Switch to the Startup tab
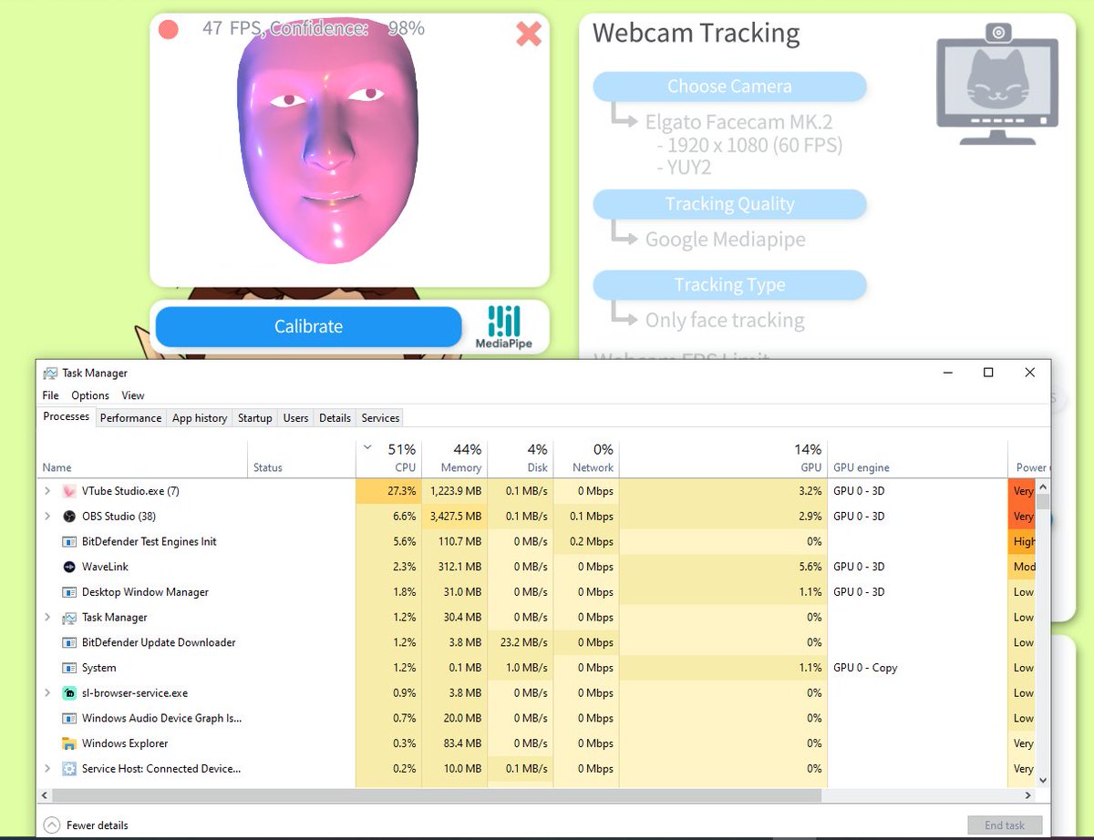 [255, 418]
